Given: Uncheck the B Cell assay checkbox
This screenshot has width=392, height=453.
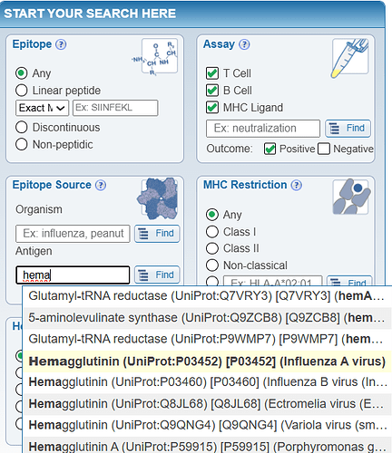Looking at the screenshot, I should [x=212, y=91].
